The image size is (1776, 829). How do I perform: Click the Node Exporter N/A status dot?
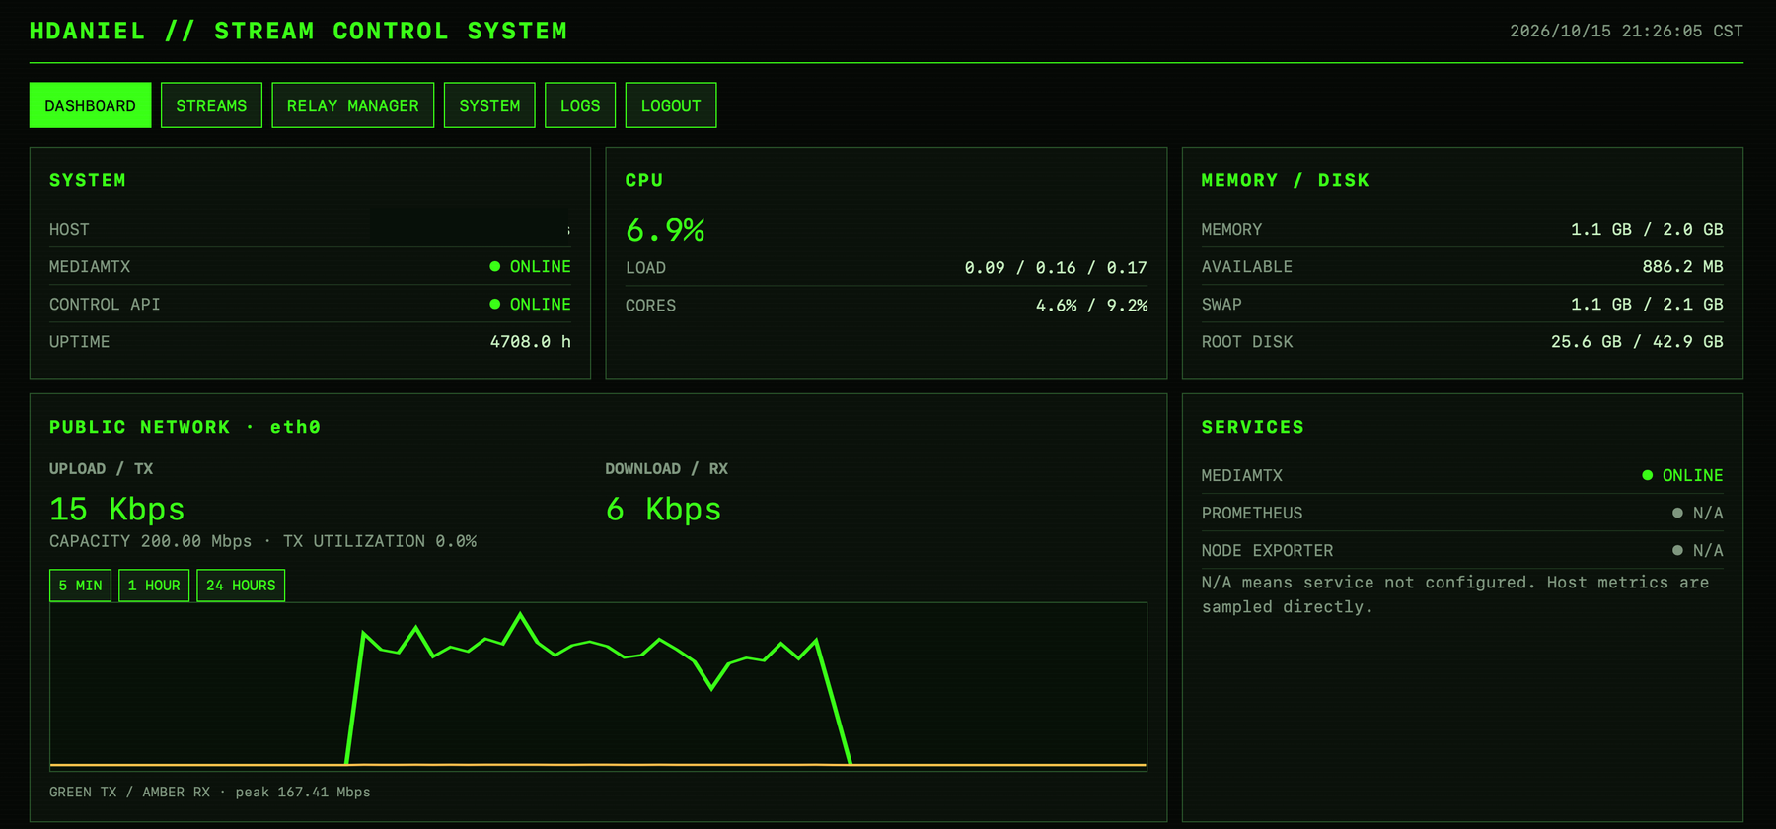tap(1678, 550)
